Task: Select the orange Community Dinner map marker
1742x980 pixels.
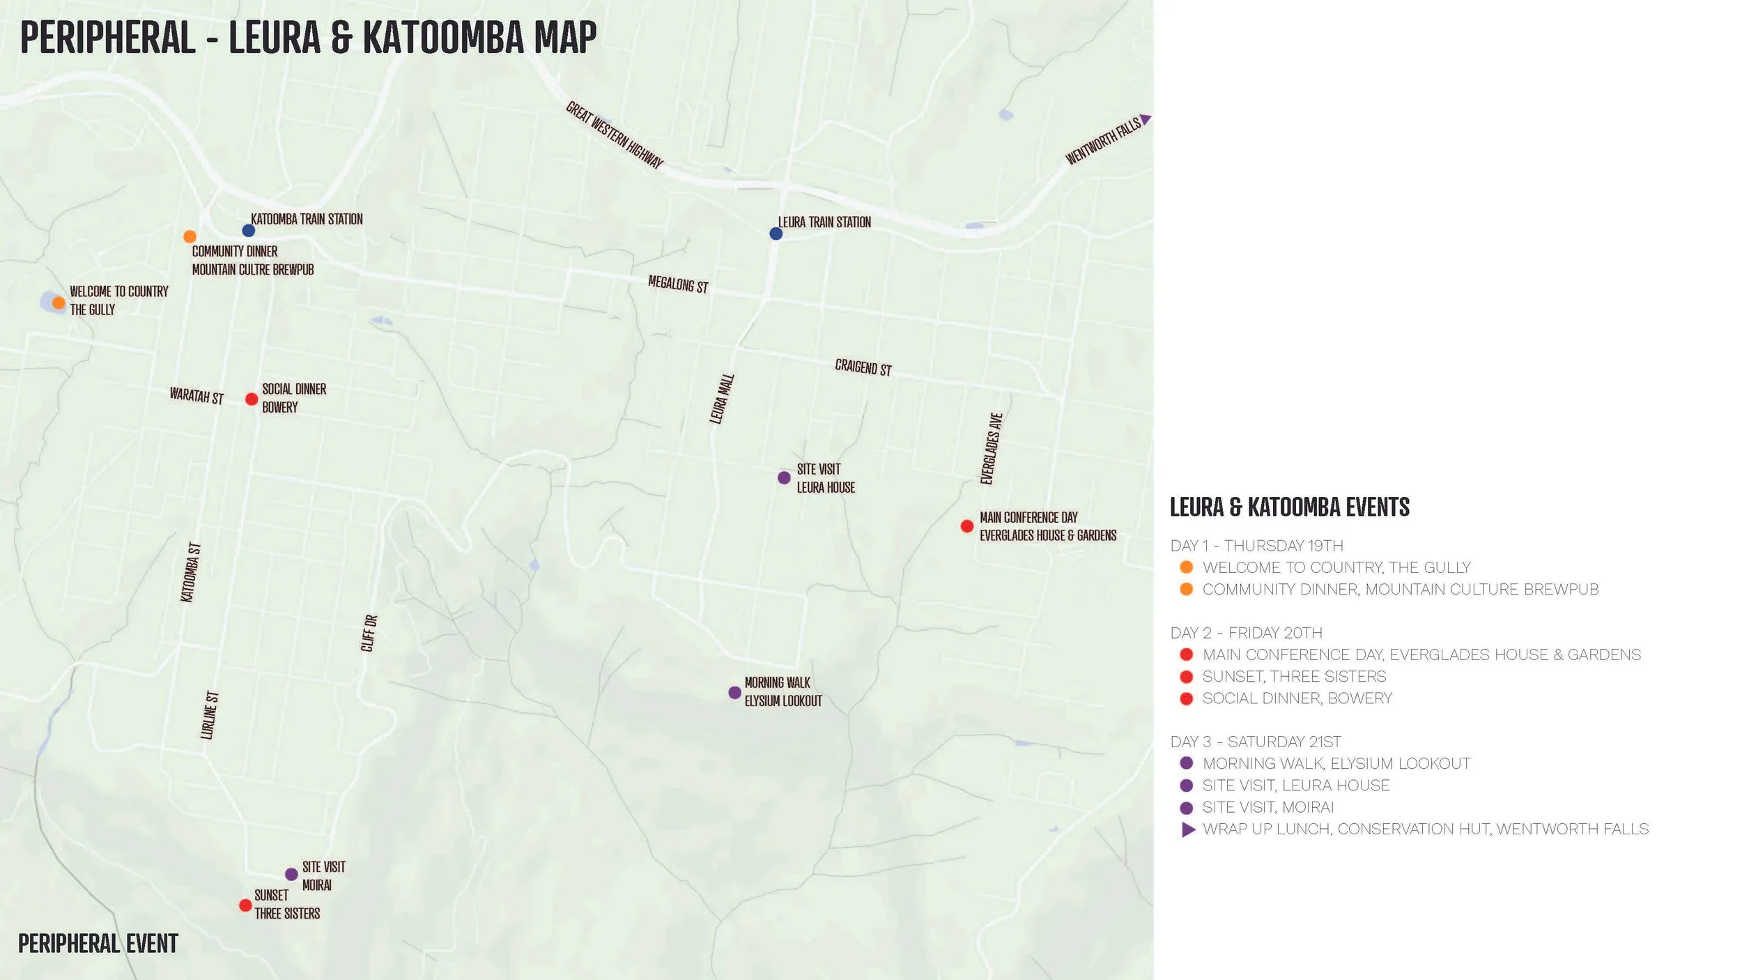Action: [x=190, y=237]
